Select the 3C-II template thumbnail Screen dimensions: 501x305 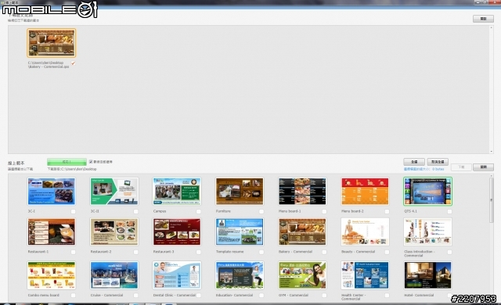[x=114, y=192]
